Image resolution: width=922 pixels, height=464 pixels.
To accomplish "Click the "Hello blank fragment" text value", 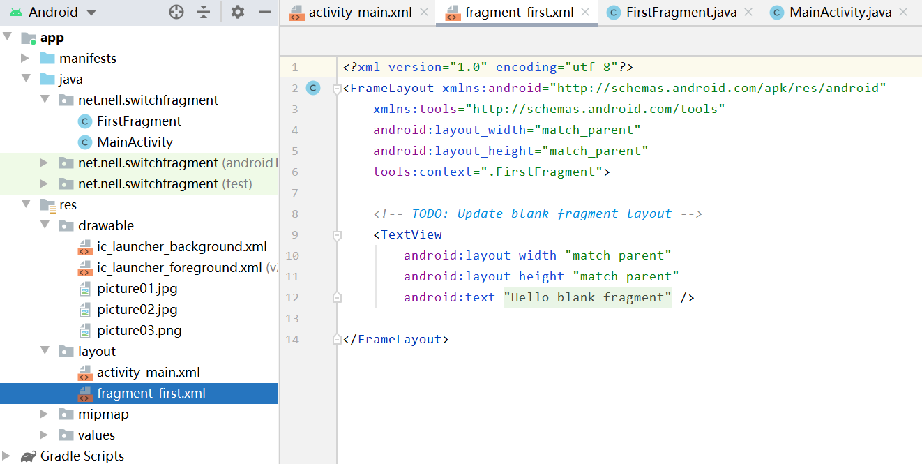I will (588, 297).
